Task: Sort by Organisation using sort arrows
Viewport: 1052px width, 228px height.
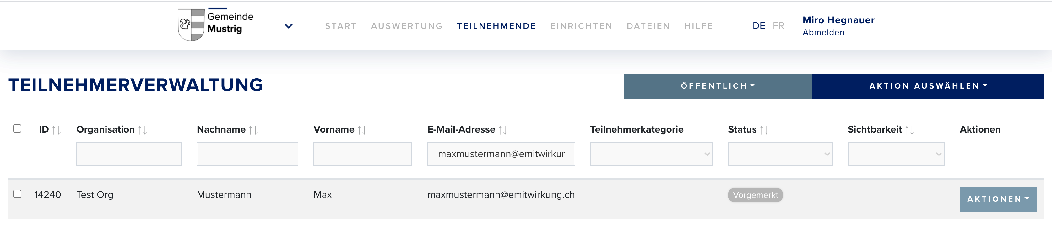Action: tap(142, 130)
